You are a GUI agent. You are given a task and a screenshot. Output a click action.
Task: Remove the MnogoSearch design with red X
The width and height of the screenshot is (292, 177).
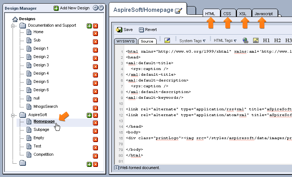coord(95,107)
